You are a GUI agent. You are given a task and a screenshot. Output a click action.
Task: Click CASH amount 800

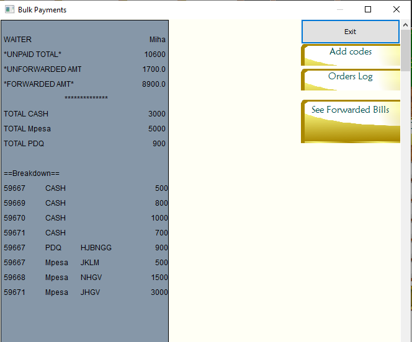click(161, 203)
